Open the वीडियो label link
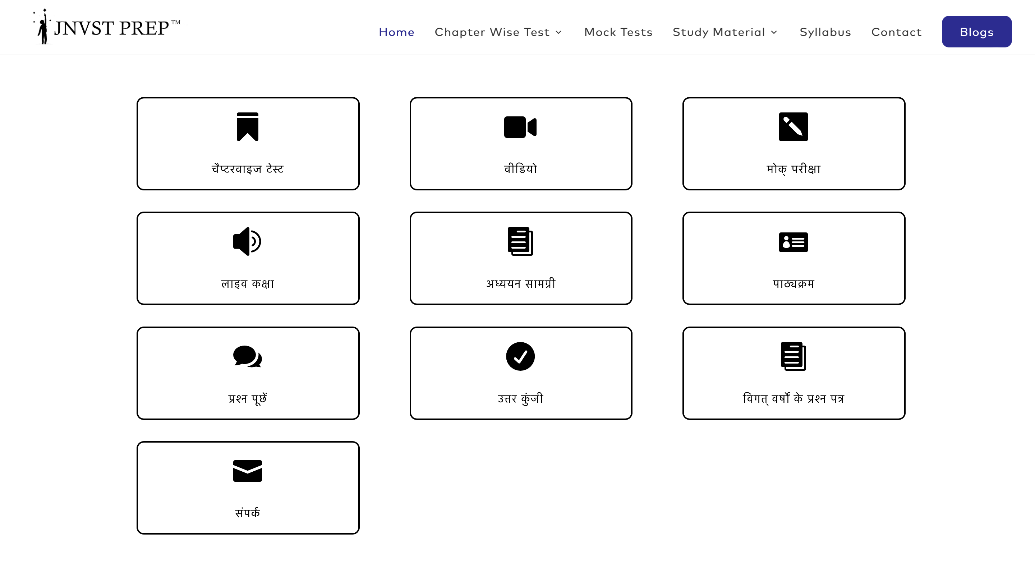Screen dimensions: 1035x564 [521, 169]
